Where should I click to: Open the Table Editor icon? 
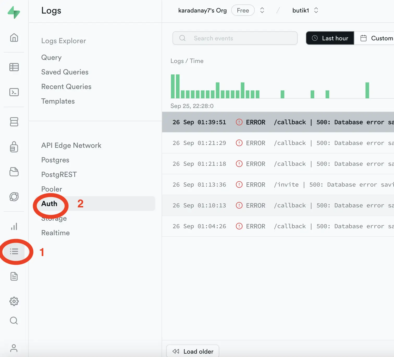14,67
